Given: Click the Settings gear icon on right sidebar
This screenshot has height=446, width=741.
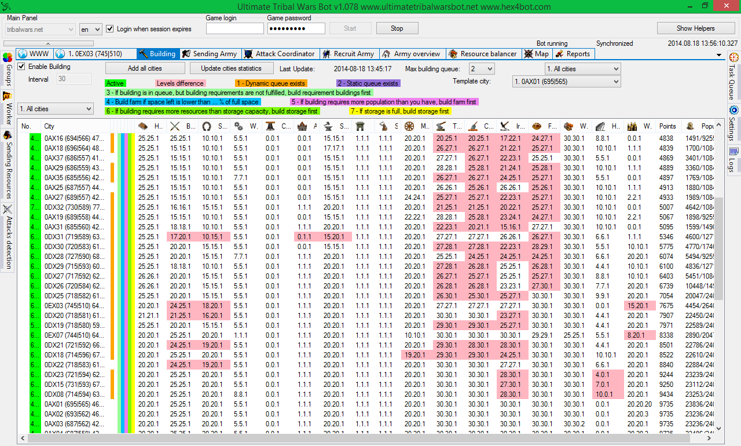Looking at the screenshot, I should coord(733,109).
